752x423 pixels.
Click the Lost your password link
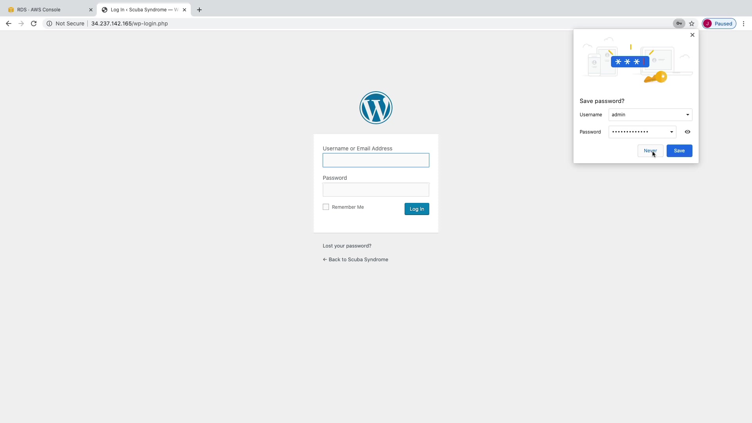point(347,246)
